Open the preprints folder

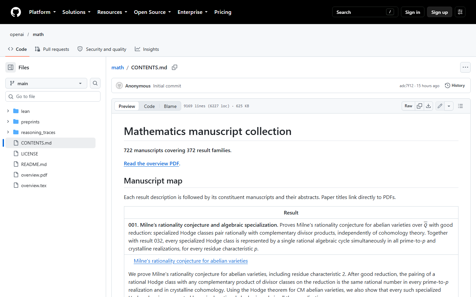point(30,122)
